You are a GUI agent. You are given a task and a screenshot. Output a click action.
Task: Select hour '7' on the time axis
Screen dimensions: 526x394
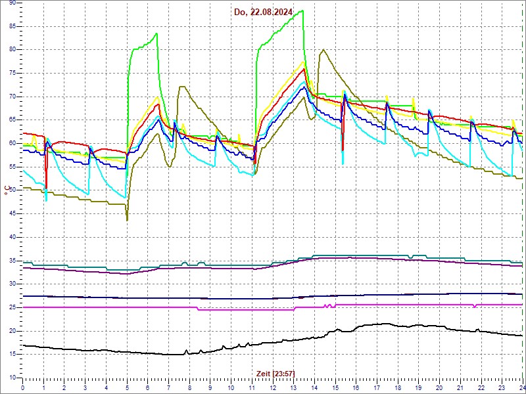(168, 387)
